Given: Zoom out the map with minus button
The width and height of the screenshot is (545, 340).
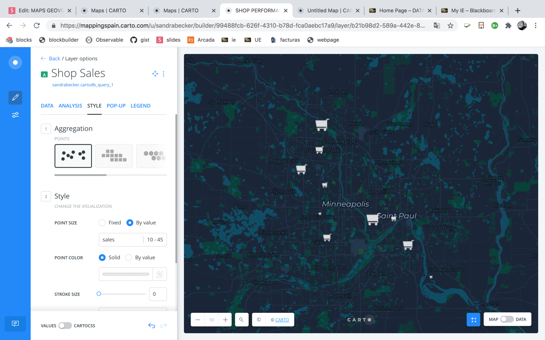Looking at the screenshot, I should pos(198,320).
